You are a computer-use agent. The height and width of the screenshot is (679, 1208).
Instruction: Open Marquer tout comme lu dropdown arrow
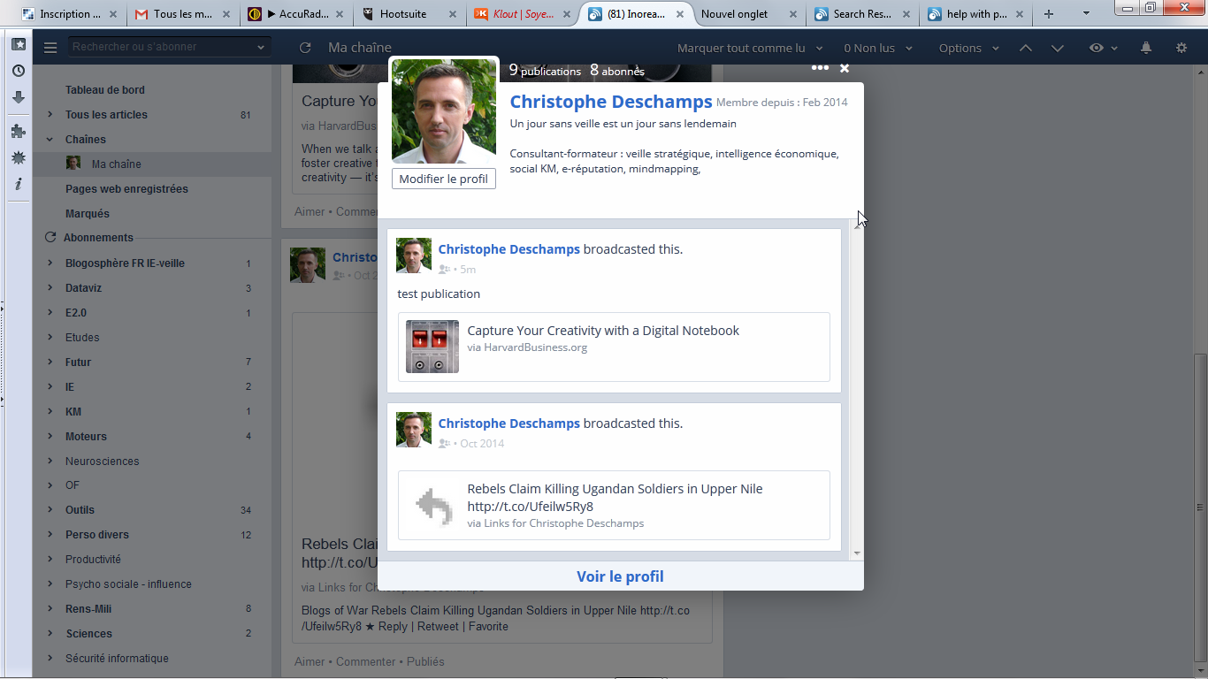tap(820, 48)
